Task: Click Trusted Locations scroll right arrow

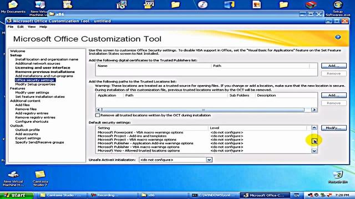Action: 314,110
